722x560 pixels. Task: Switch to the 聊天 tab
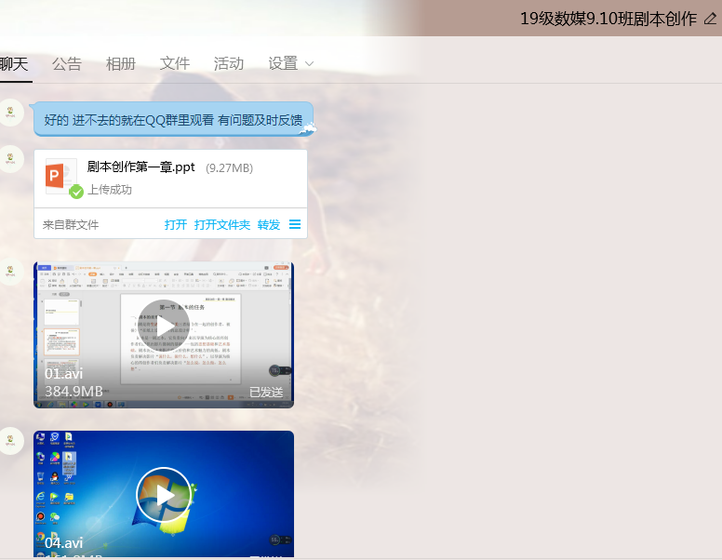pos(14,63)
